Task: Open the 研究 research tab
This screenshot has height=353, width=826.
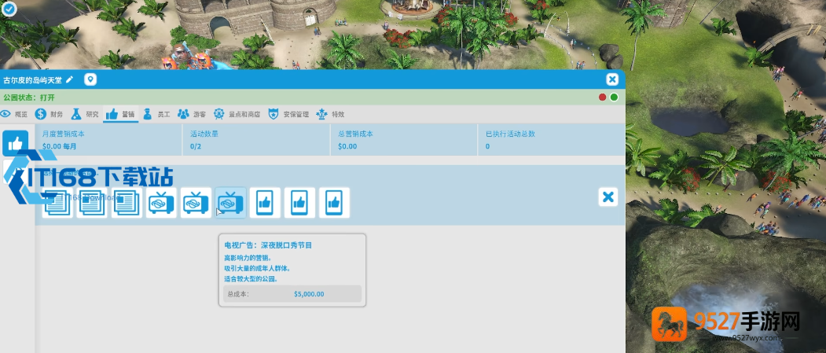Action: pyautogui.click(x=85, y=114)
